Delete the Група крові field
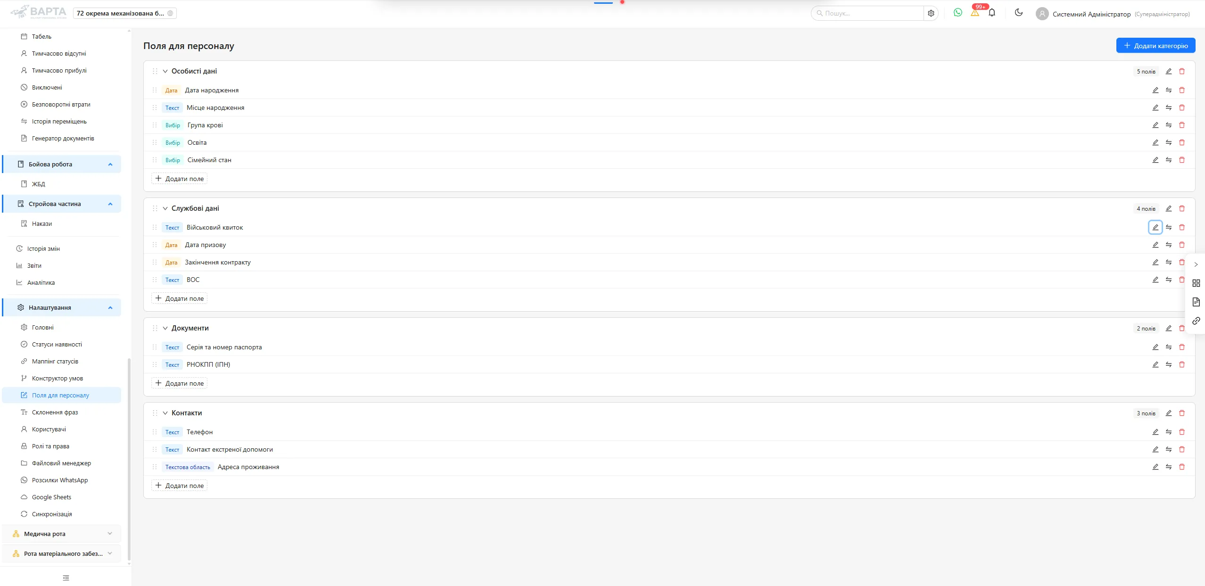Screen dimensions: 1205x586 1182,125
